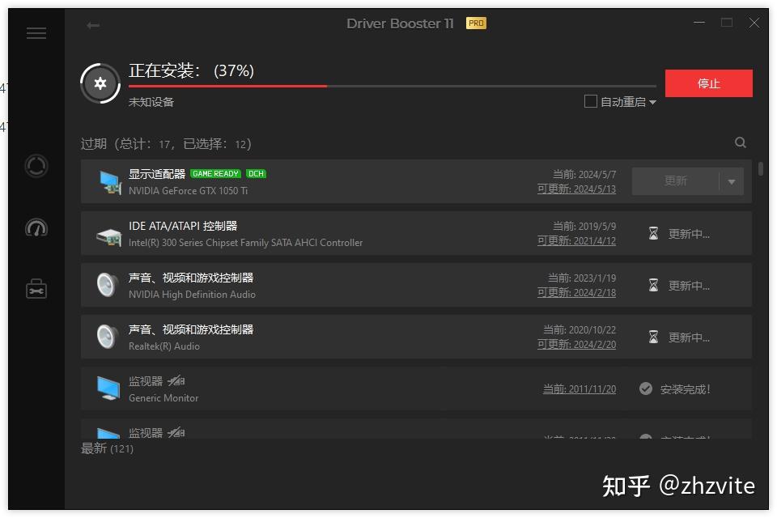Viewport: 777px width, 518px height.
Task: Click the 未知设备 status text
Action: tap(151, 102)
